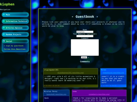The height and width of the screenshot is (102, 137).
Task: Open the Follow this Neocities link
Action: click(15, 49)
